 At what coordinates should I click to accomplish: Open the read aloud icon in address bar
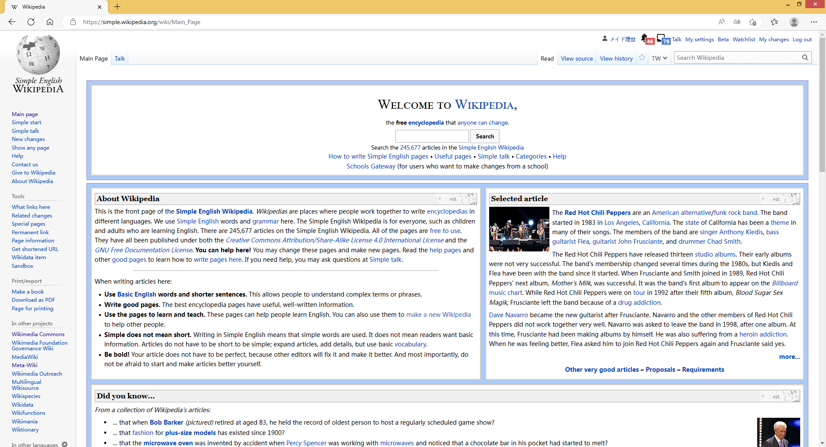pyautogui.click(x=721, y=22)
